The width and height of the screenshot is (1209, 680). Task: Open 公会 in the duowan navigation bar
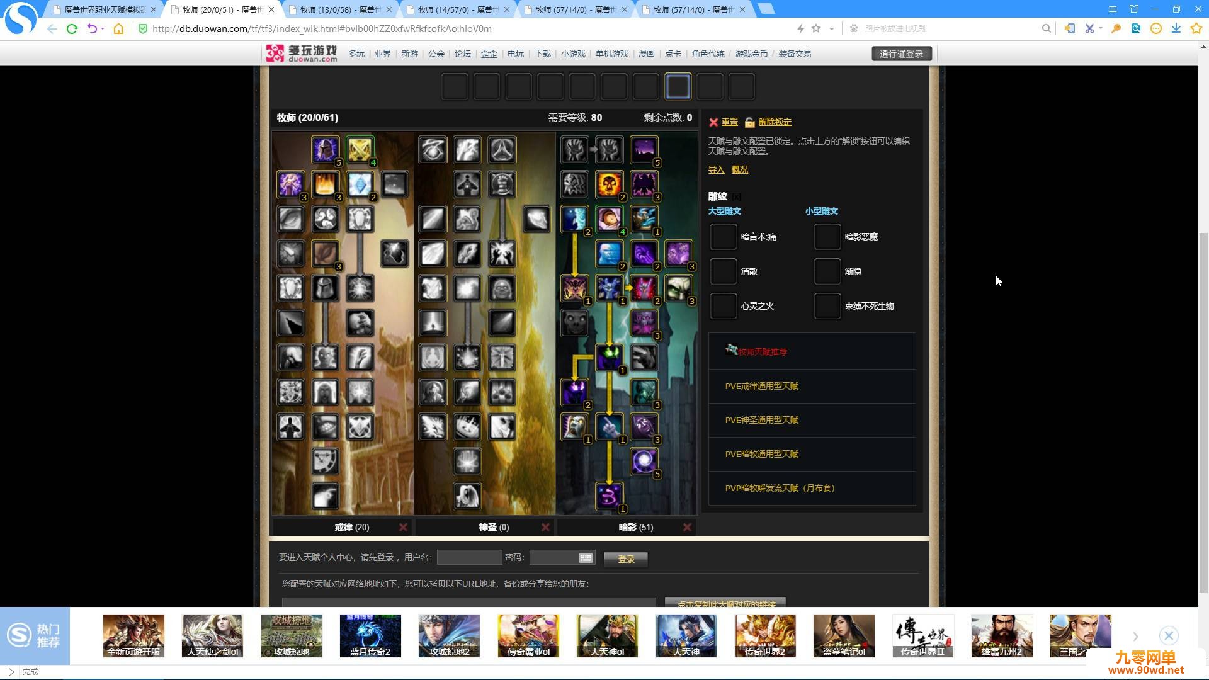436,54
